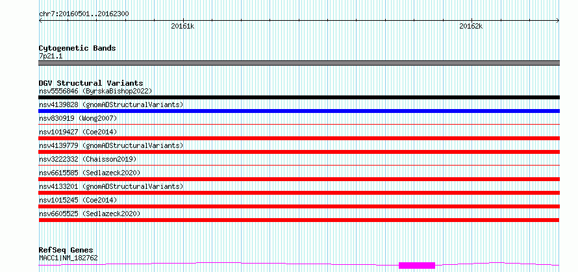
Task: Select the blue nsv4139828 variant bar
Action: tap(299, 111)
